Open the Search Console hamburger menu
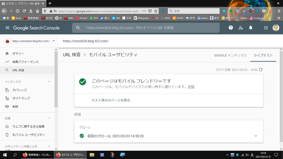The width and height of the screenshot is (283, 159). [8, 28]
